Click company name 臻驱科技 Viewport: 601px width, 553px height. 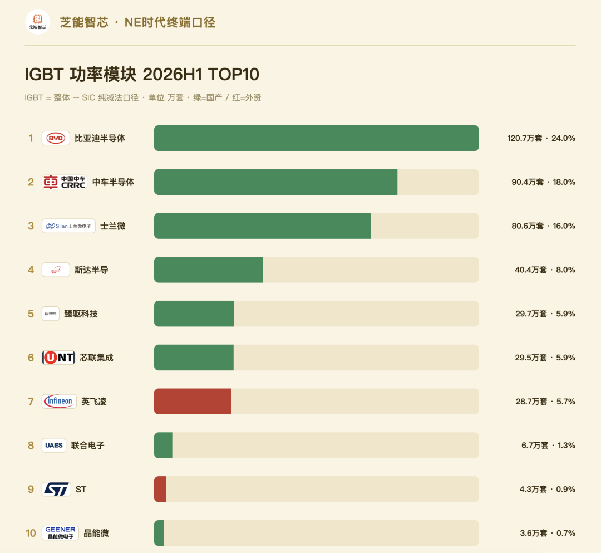tap(81, 314)
